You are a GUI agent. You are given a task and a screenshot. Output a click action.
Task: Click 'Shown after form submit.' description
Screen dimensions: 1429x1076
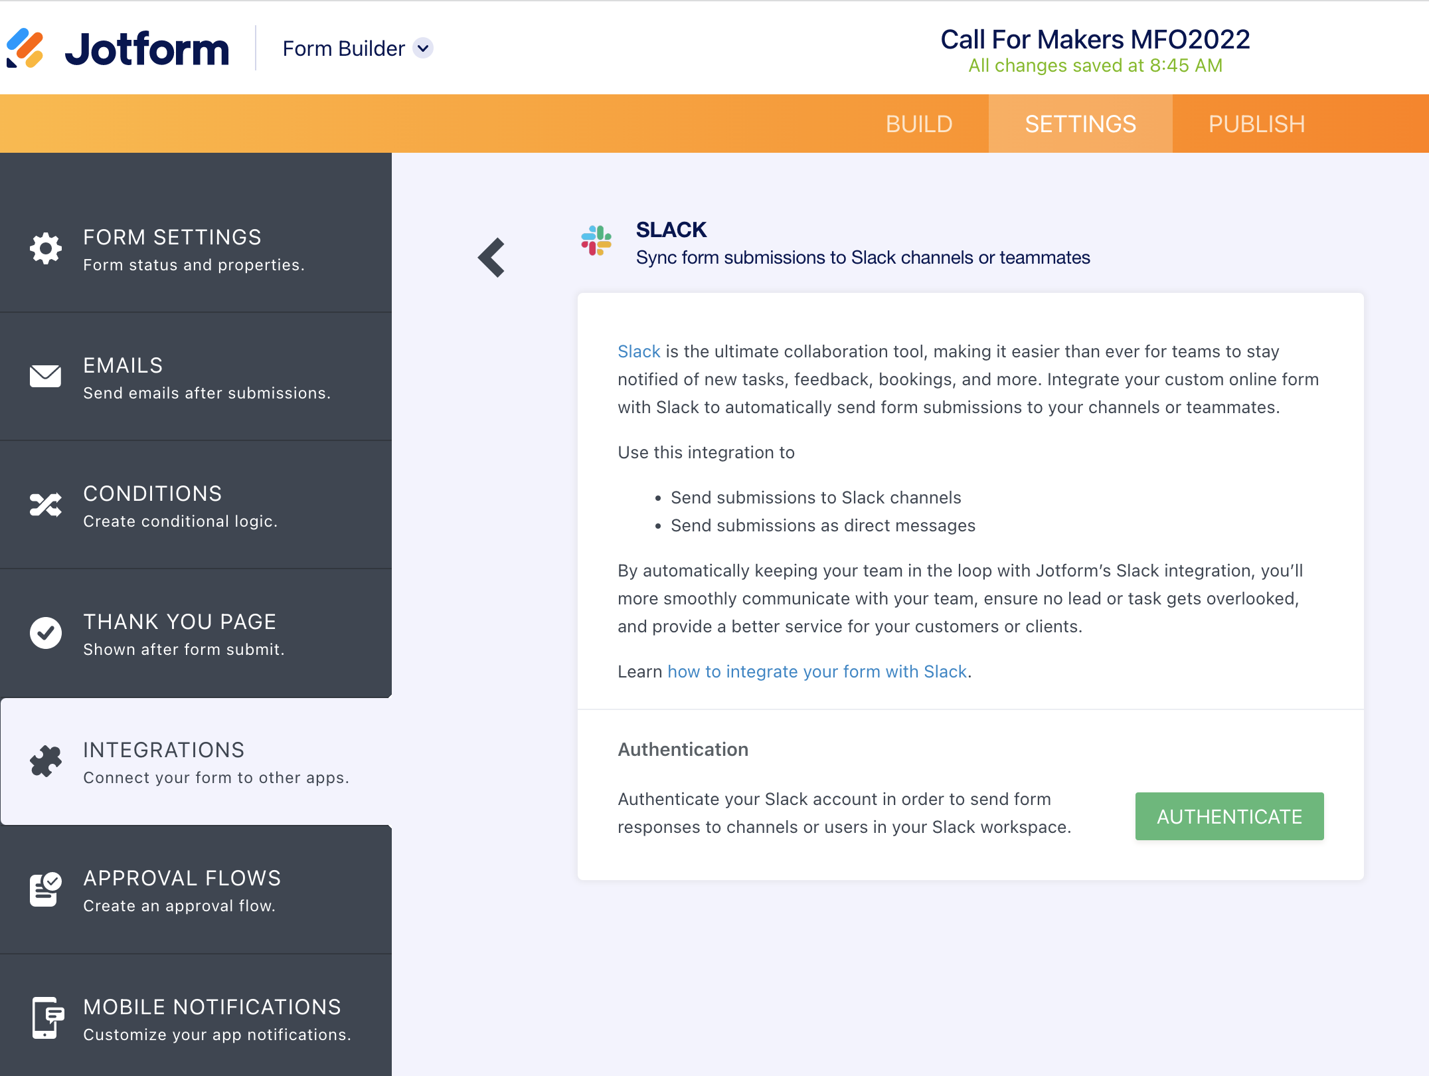(184, 650)
